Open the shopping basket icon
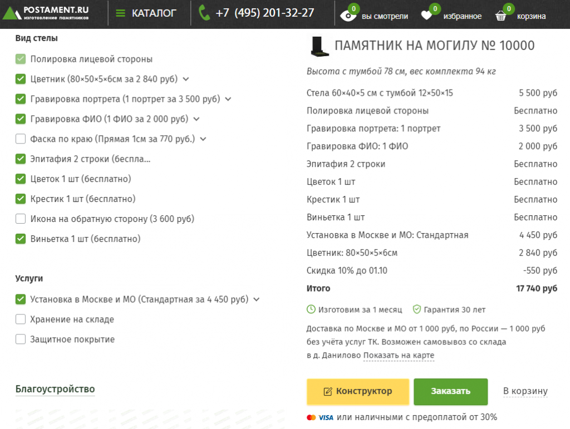 [x=501, y=16]
